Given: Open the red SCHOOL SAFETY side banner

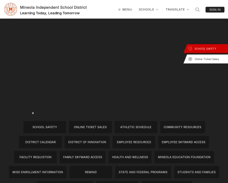Looking at the screenshot, I should tap(206, 48).
